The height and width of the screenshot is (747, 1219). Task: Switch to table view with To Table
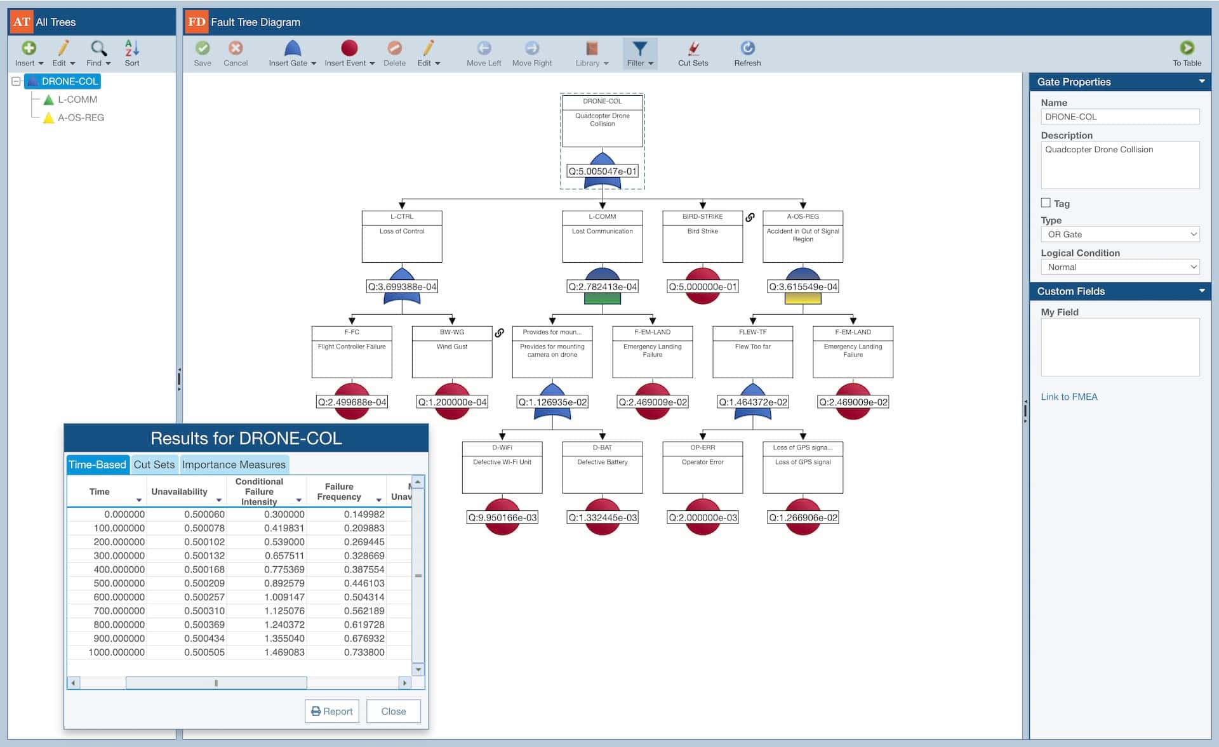coord(1187,53)
